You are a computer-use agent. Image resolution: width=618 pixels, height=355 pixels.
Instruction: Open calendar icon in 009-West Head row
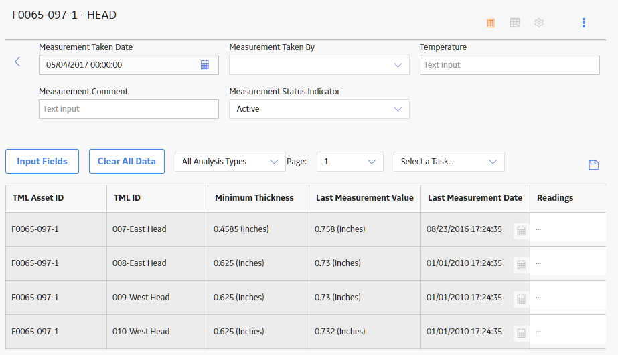coord(521,299)
